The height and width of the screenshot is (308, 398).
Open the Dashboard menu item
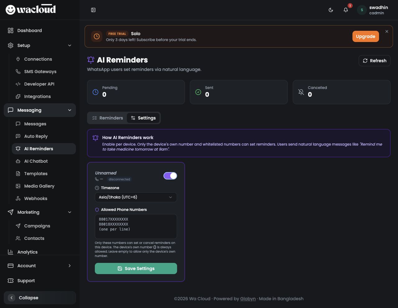pos(40,30)
